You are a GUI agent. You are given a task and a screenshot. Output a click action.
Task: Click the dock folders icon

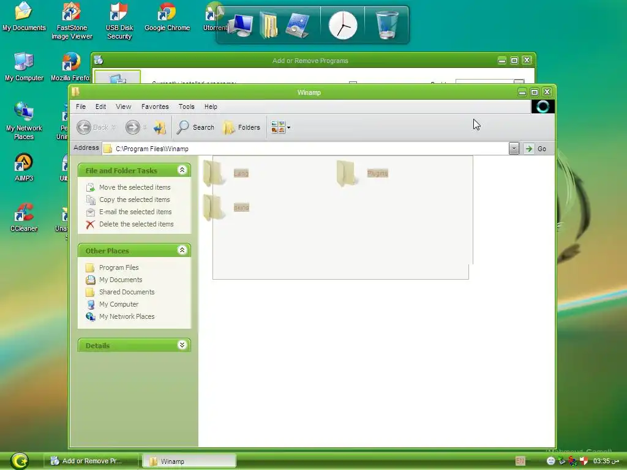coord(269,25)
